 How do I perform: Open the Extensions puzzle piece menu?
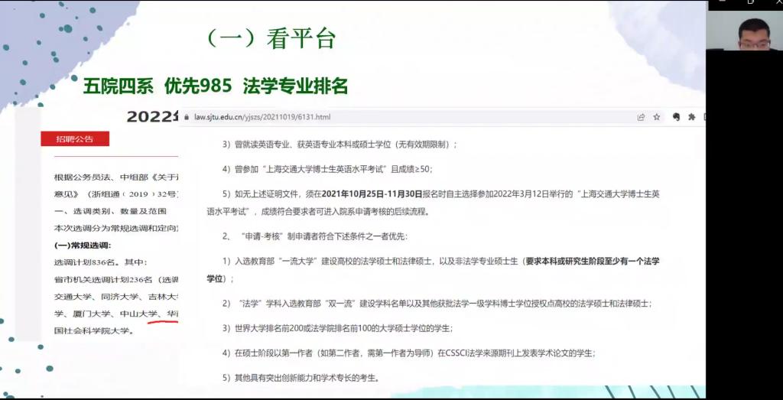(691, 117)
